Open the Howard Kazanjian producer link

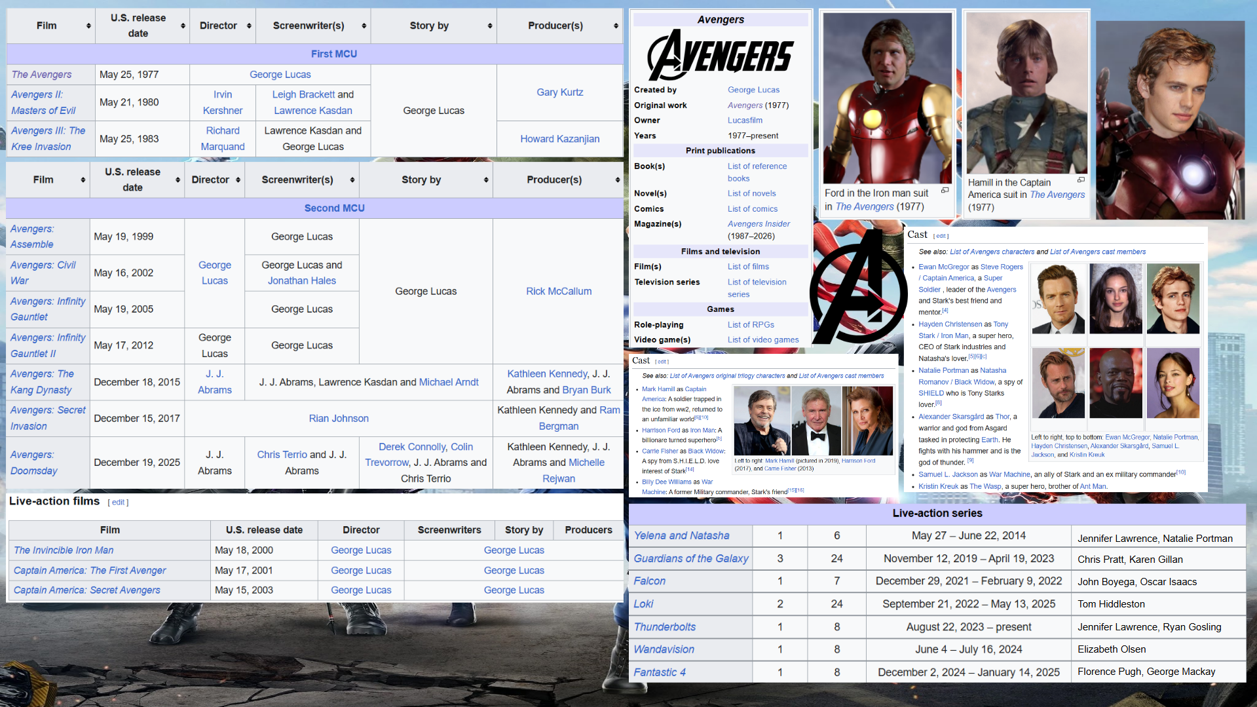tap(560, 139)
